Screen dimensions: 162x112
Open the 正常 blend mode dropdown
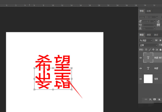[x=148, y=45]
